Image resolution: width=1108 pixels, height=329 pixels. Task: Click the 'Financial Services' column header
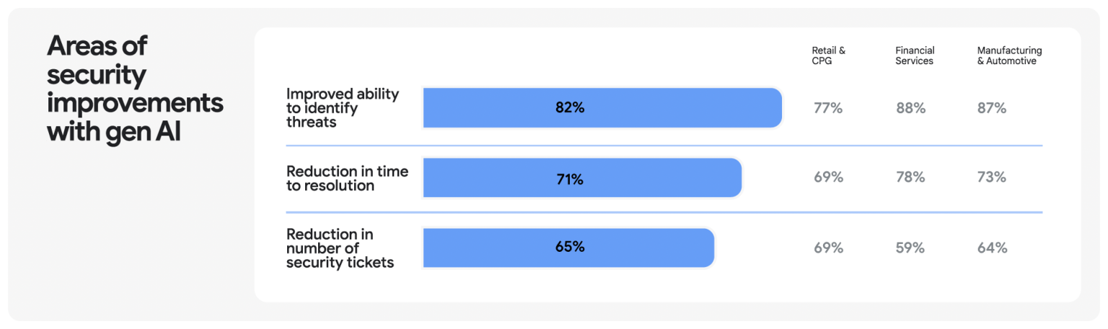click(x=914, y=56)
